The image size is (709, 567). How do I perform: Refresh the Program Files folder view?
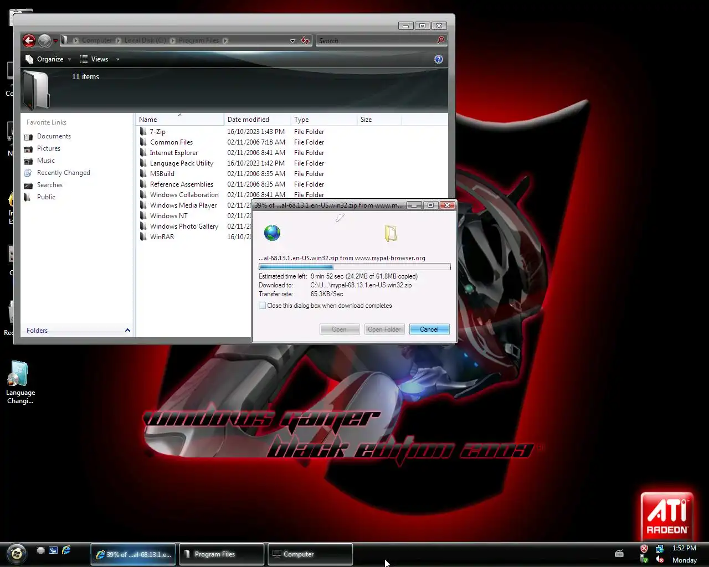click(305, 40)
